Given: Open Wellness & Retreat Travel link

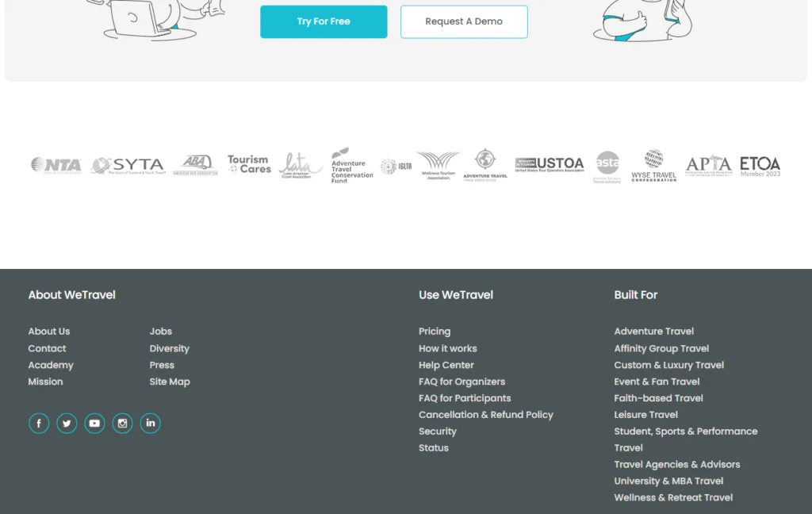Looking at the screenshot, I should pos(674,498).
